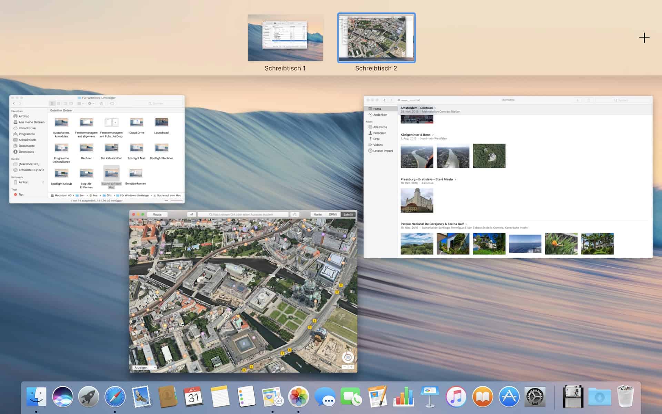Launch Siri from the Dock
This screenshot has height=414, width=662.
coord(62,397)
